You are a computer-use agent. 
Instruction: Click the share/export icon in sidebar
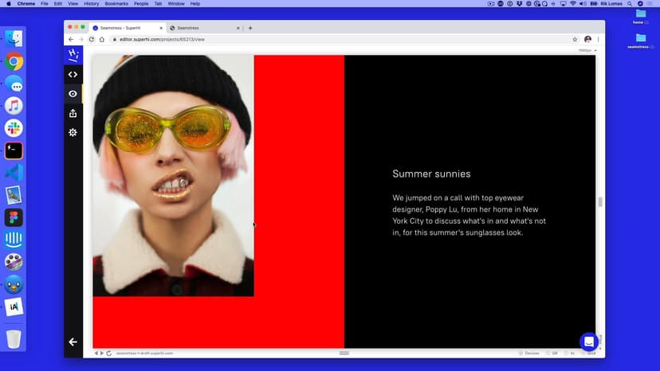[73, 113]
